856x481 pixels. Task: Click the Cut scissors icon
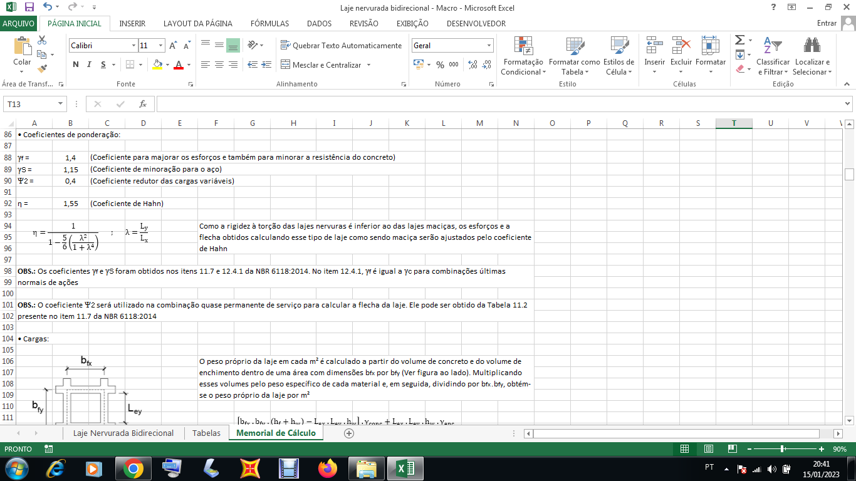[42, 40]
